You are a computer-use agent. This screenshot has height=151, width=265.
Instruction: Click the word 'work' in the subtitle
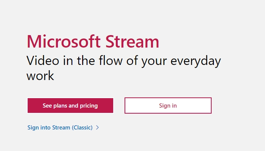pyautogui.click(x=40, y=76)
